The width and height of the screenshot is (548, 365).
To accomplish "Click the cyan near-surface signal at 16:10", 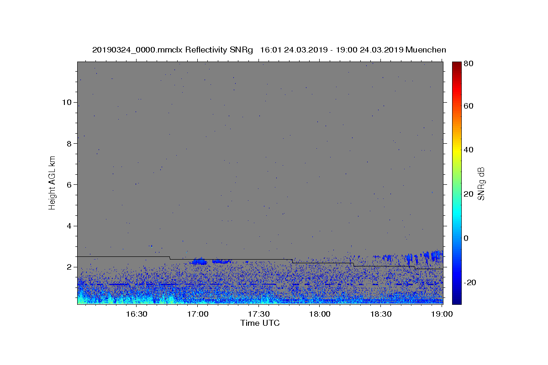I will (x=96, y=299).
